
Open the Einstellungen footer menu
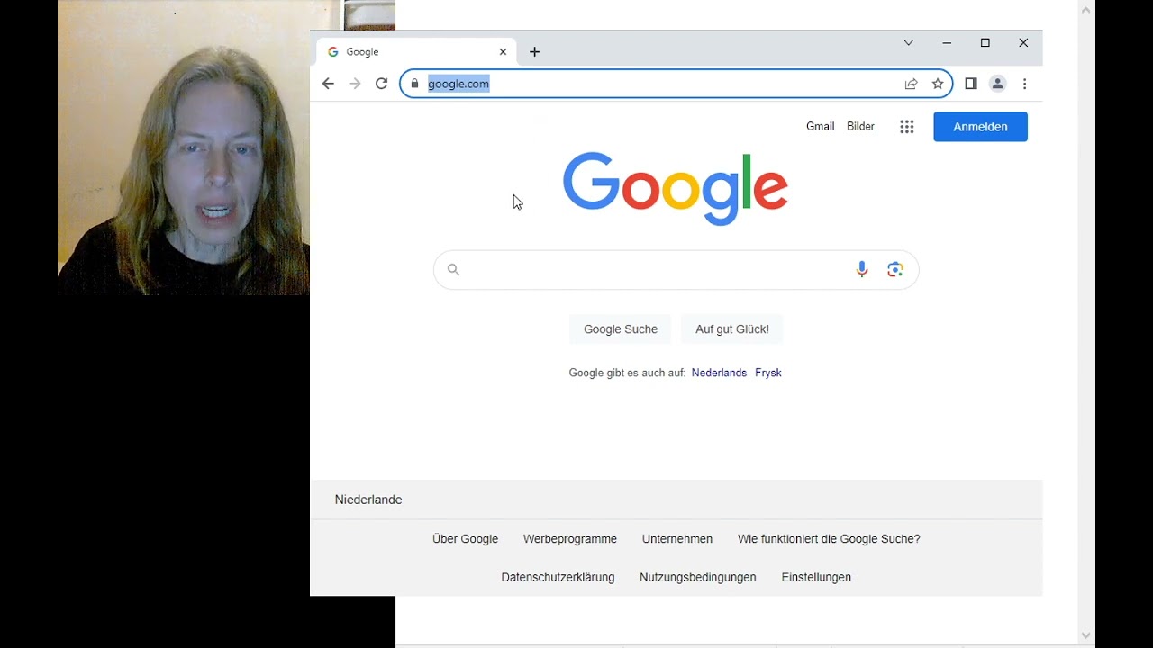tap(816, 578)
